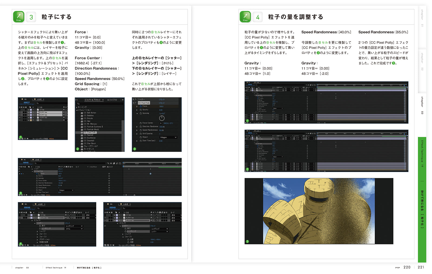
Task: Click リセット next to シャター in レイヤー timeline
Action: point(153,226)
